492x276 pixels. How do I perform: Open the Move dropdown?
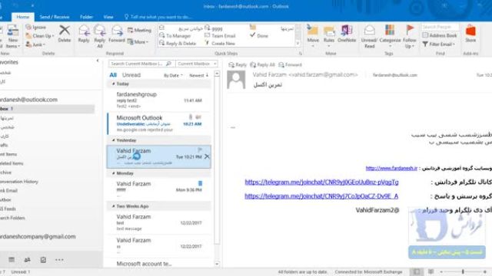click(x=313, y=36)
